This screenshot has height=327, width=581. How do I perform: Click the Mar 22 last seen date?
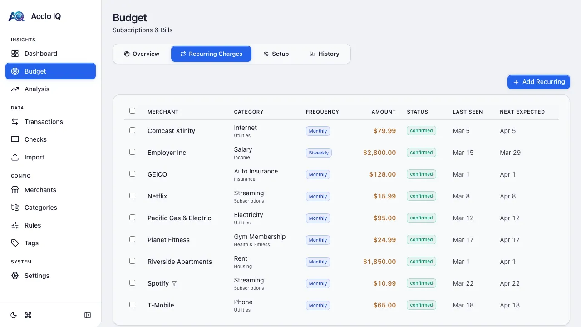coord(463,283)
